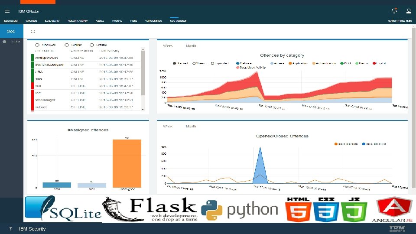The image size is (416, 234).
Task: Click the IBM QRadar title
Action: 29,11
